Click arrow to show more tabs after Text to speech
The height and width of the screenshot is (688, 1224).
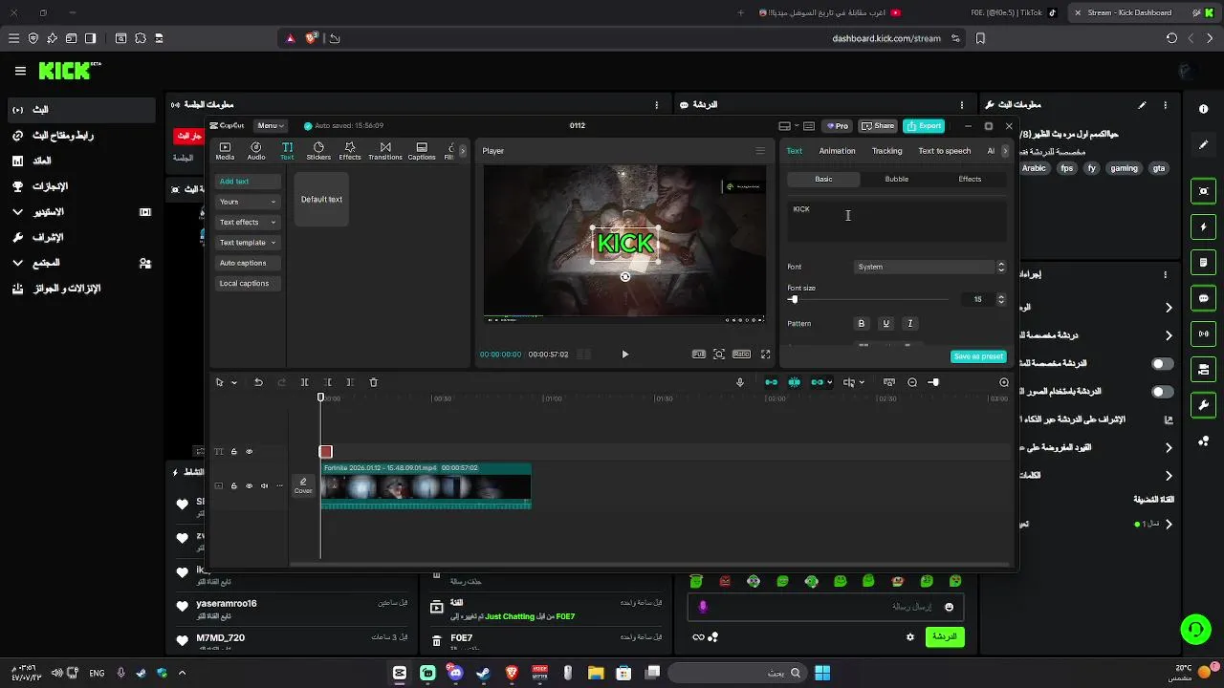tap(1004, 151)
